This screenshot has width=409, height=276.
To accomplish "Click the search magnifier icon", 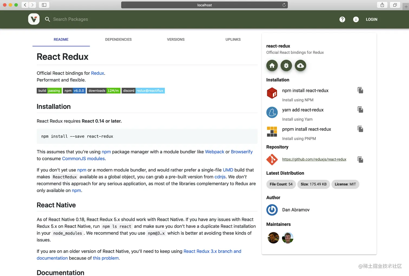I will tap(47, 19).
